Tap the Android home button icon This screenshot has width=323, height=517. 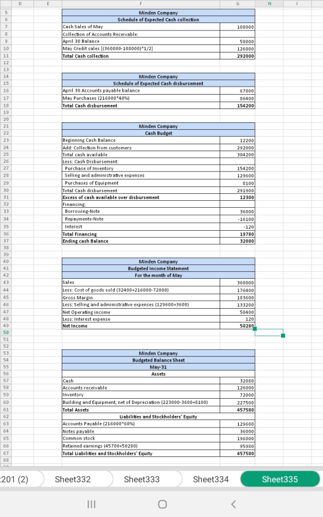point(162,504)
